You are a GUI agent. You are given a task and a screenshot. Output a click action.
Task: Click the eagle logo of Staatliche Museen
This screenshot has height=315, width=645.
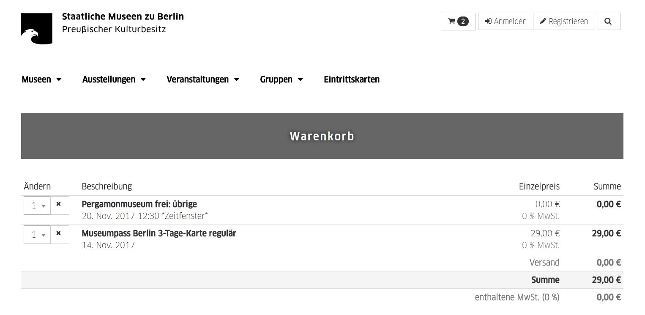pos(37,29)
